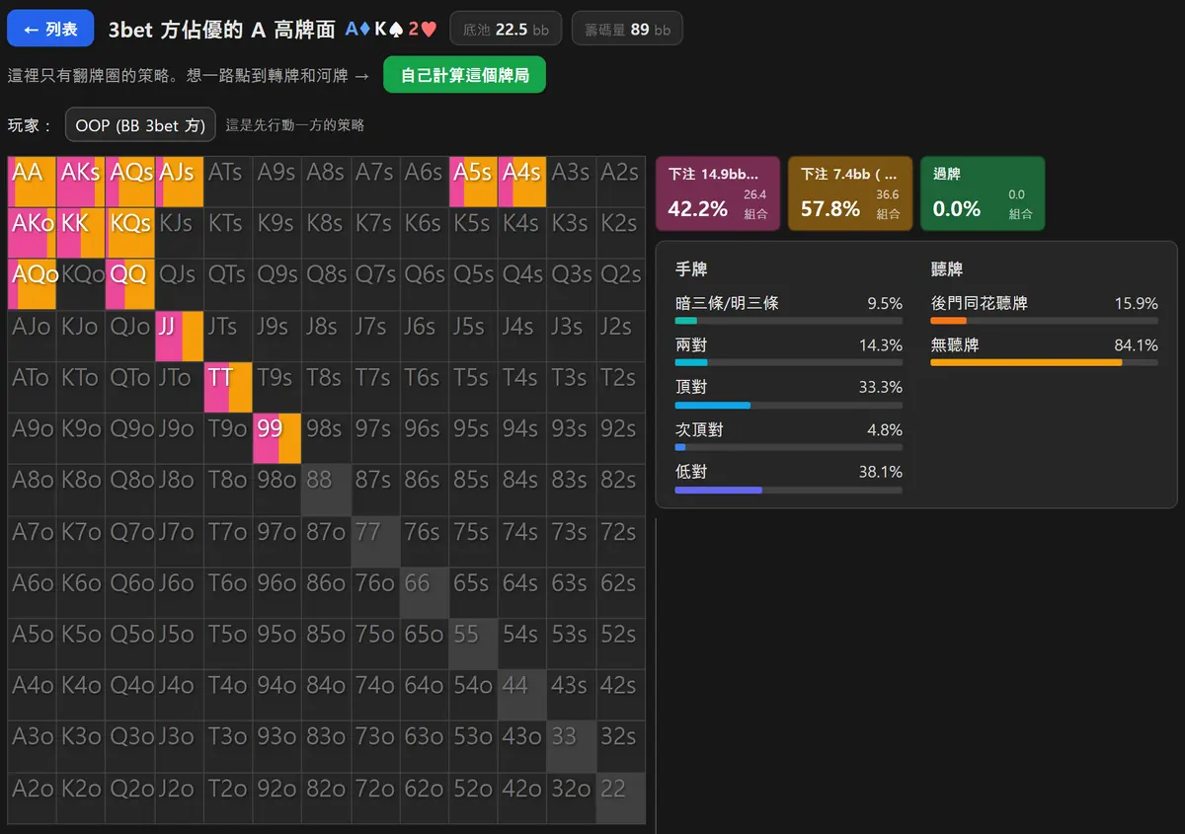The height and width of the screenshot is (834, 1185).
Task: Click the 77 pair cell
Action: pyautogui.click(x=375, y=541)
